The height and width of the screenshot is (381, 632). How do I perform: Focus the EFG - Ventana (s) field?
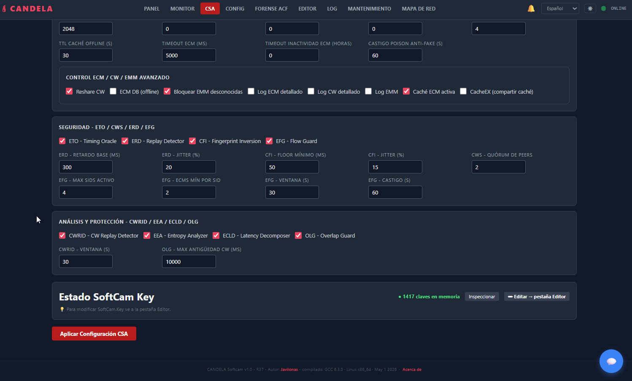[x=292, y=192]
